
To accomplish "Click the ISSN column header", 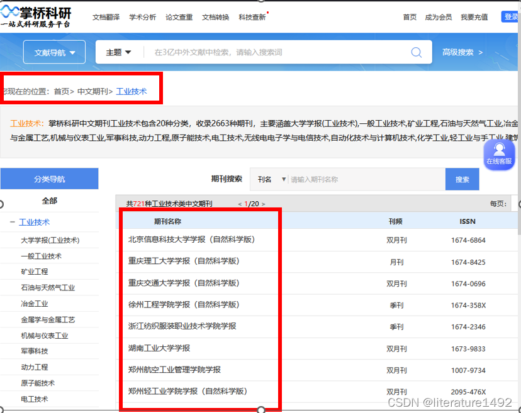I will click(468, 221).
